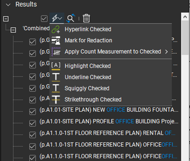This screenshot has width=190, height=161.
Task: Collapse the 'Combined' tree node
Action: [x=13, y=30]
